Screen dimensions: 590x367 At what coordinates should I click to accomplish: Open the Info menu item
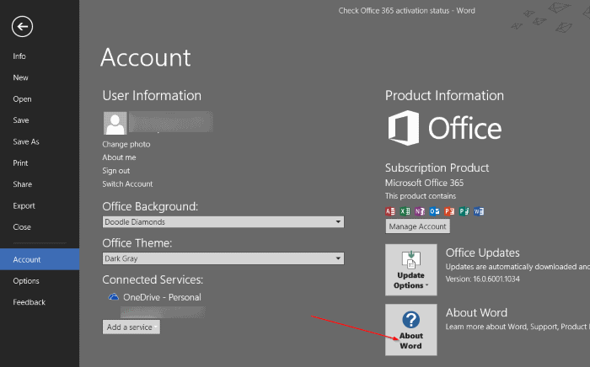pos(19,56)
